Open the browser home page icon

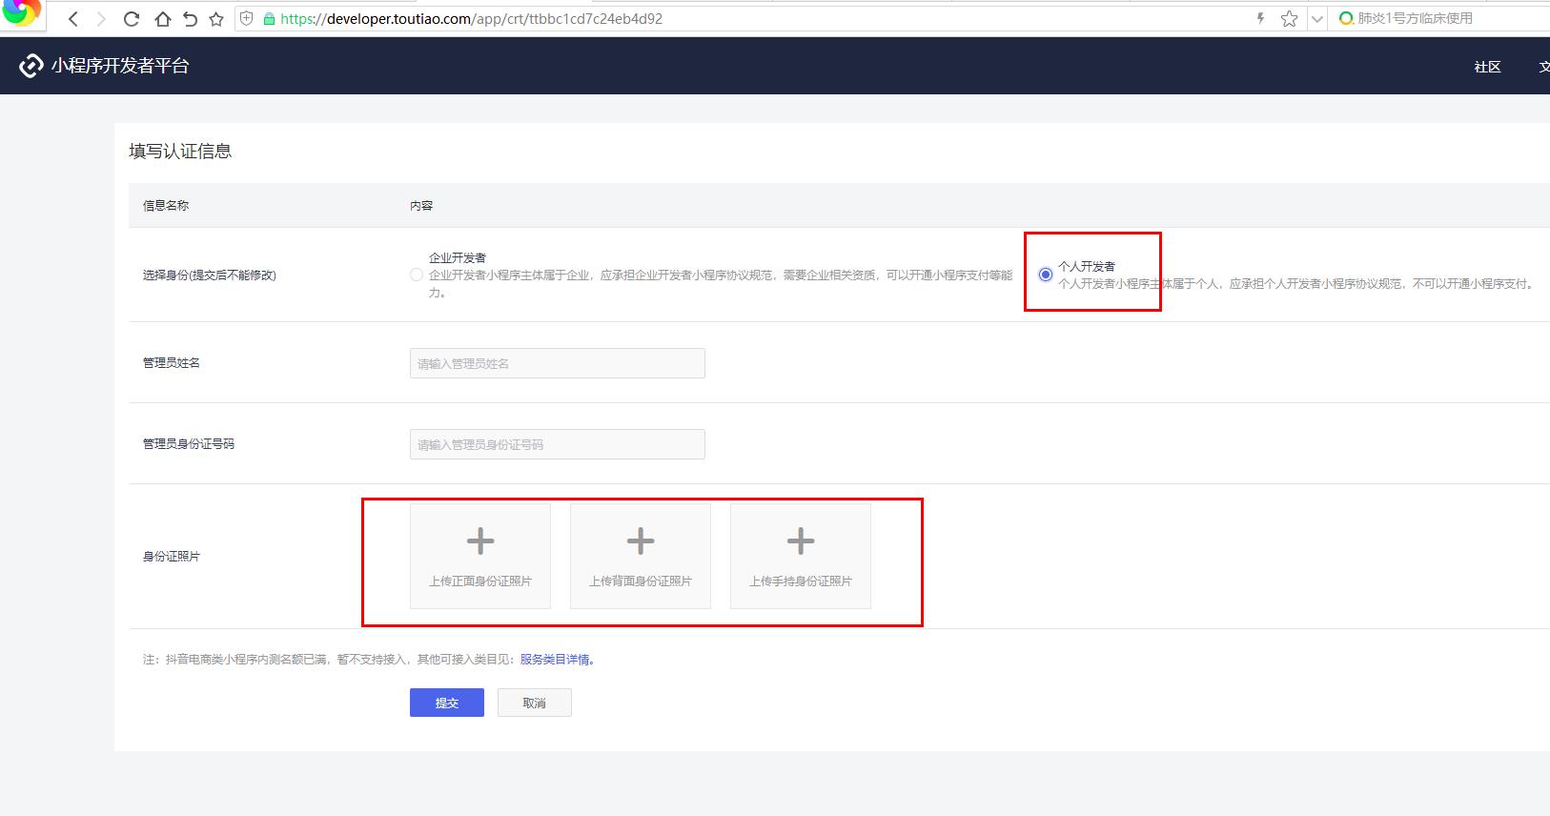tap(162, 19)
